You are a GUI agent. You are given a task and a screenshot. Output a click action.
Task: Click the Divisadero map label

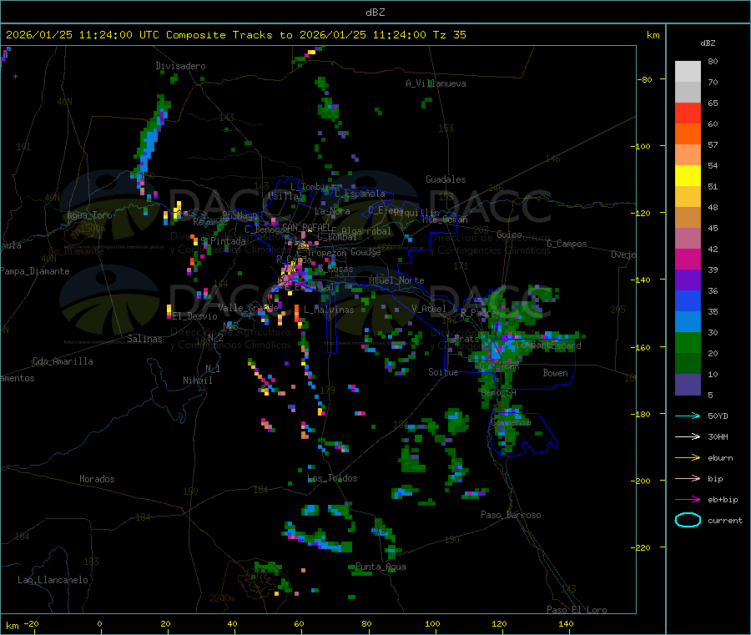pos(180,66)
